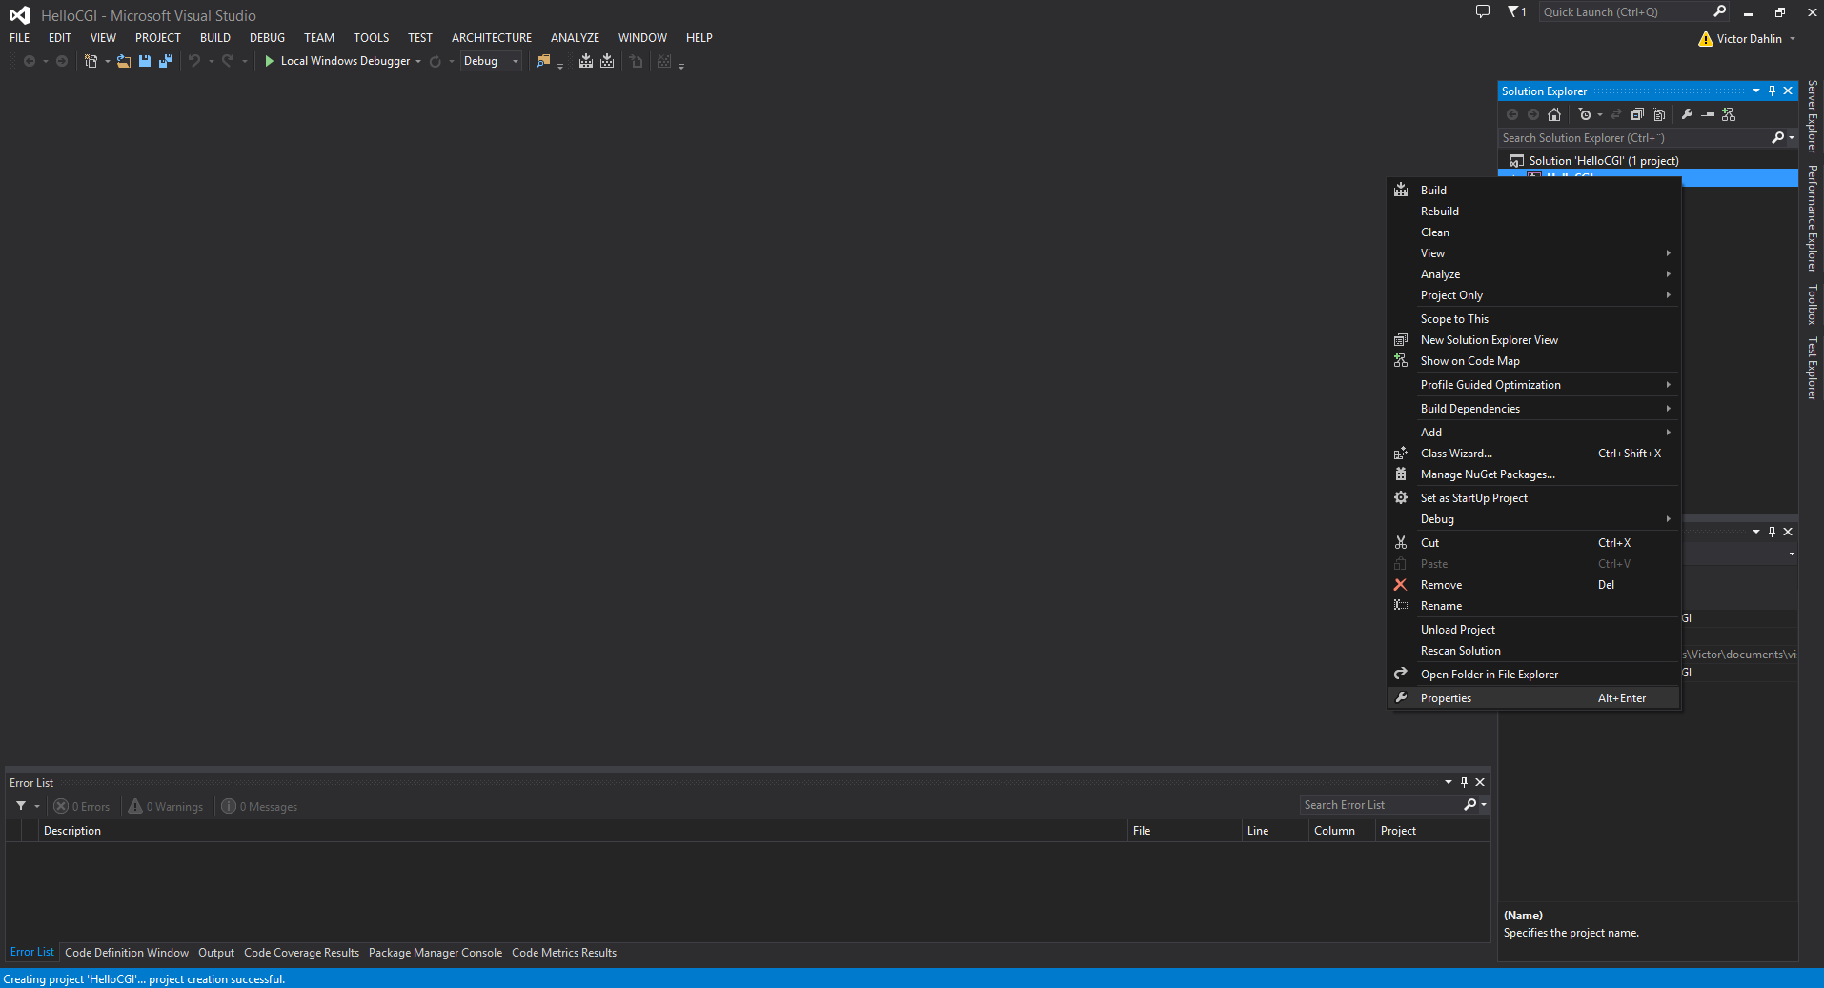This screenshot has width=1824, height=988.
Task: Open Properties from the context menu
Action: (x=1533, y=698)
